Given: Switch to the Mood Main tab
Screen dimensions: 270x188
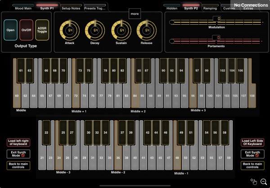Looking at the screenshot, I should click(23, 7).
